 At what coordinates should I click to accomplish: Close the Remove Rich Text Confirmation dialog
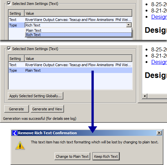(x=159, y=133)
